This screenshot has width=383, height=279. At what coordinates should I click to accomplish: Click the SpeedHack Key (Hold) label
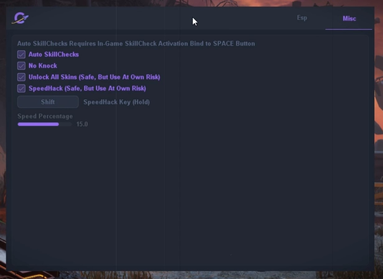click(x=116, y=102)
